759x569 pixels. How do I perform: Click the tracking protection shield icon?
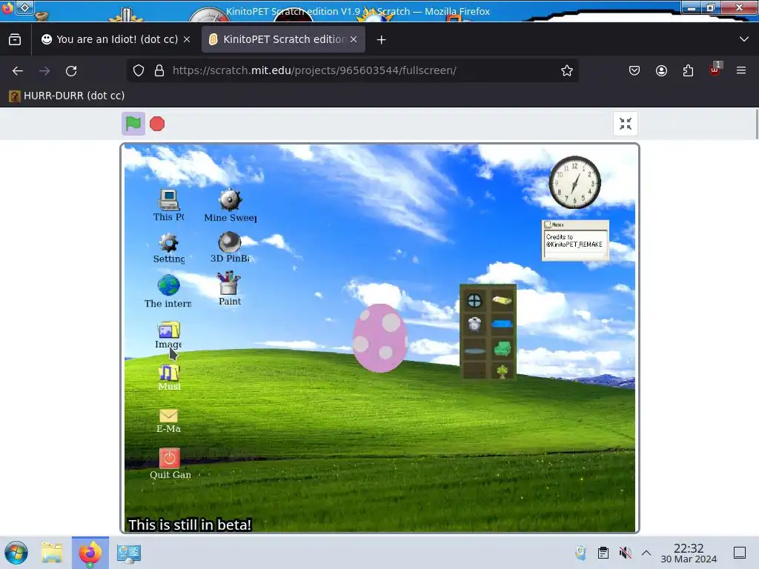pos(139,70)
